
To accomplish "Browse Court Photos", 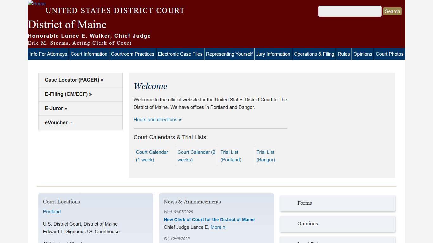I will [x=390, y=54].
